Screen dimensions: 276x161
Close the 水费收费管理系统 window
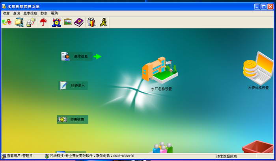[270, 7]
